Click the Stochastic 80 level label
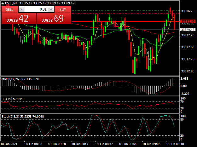 (182, 119)
